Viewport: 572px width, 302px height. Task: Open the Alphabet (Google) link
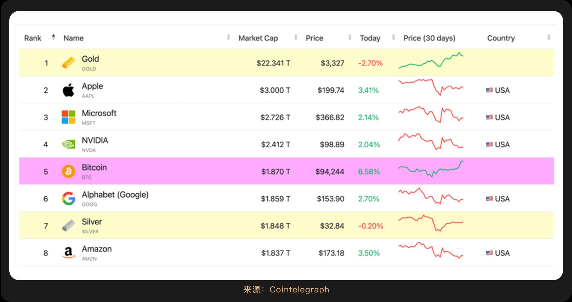coord(115,195)
